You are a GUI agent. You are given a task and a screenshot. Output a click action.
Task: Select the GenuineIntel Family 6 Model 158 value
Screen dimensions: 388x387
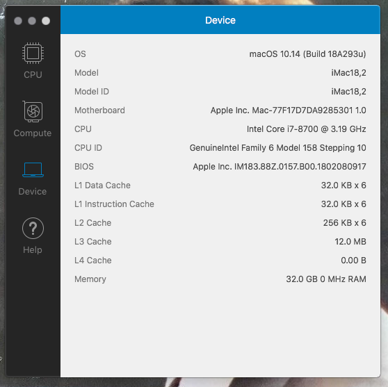click(x=278, y=148)
